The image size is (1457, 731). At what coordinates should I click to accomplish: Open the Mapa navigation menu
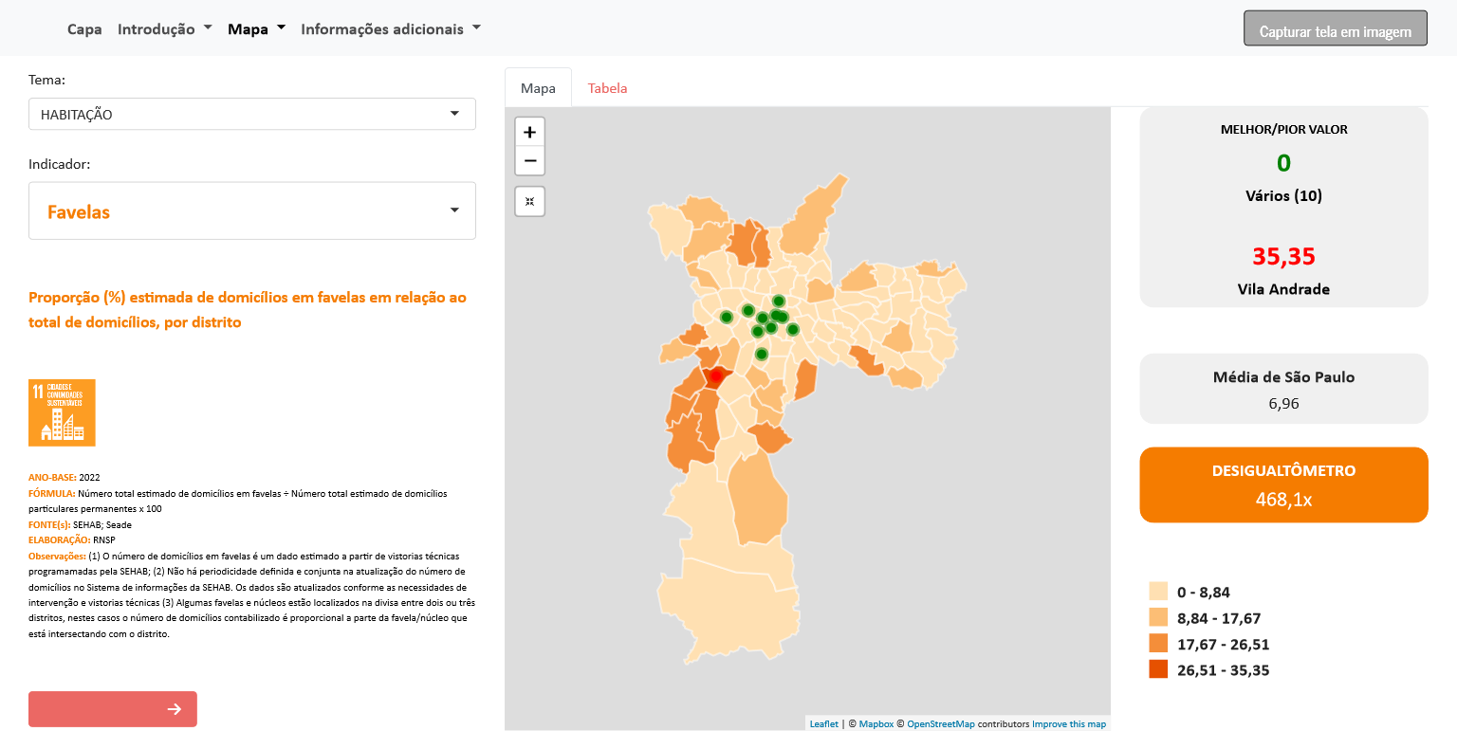[256, 28]
